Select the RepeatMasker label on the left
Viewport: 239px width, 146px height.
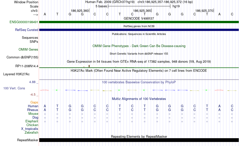click(28, 140)
